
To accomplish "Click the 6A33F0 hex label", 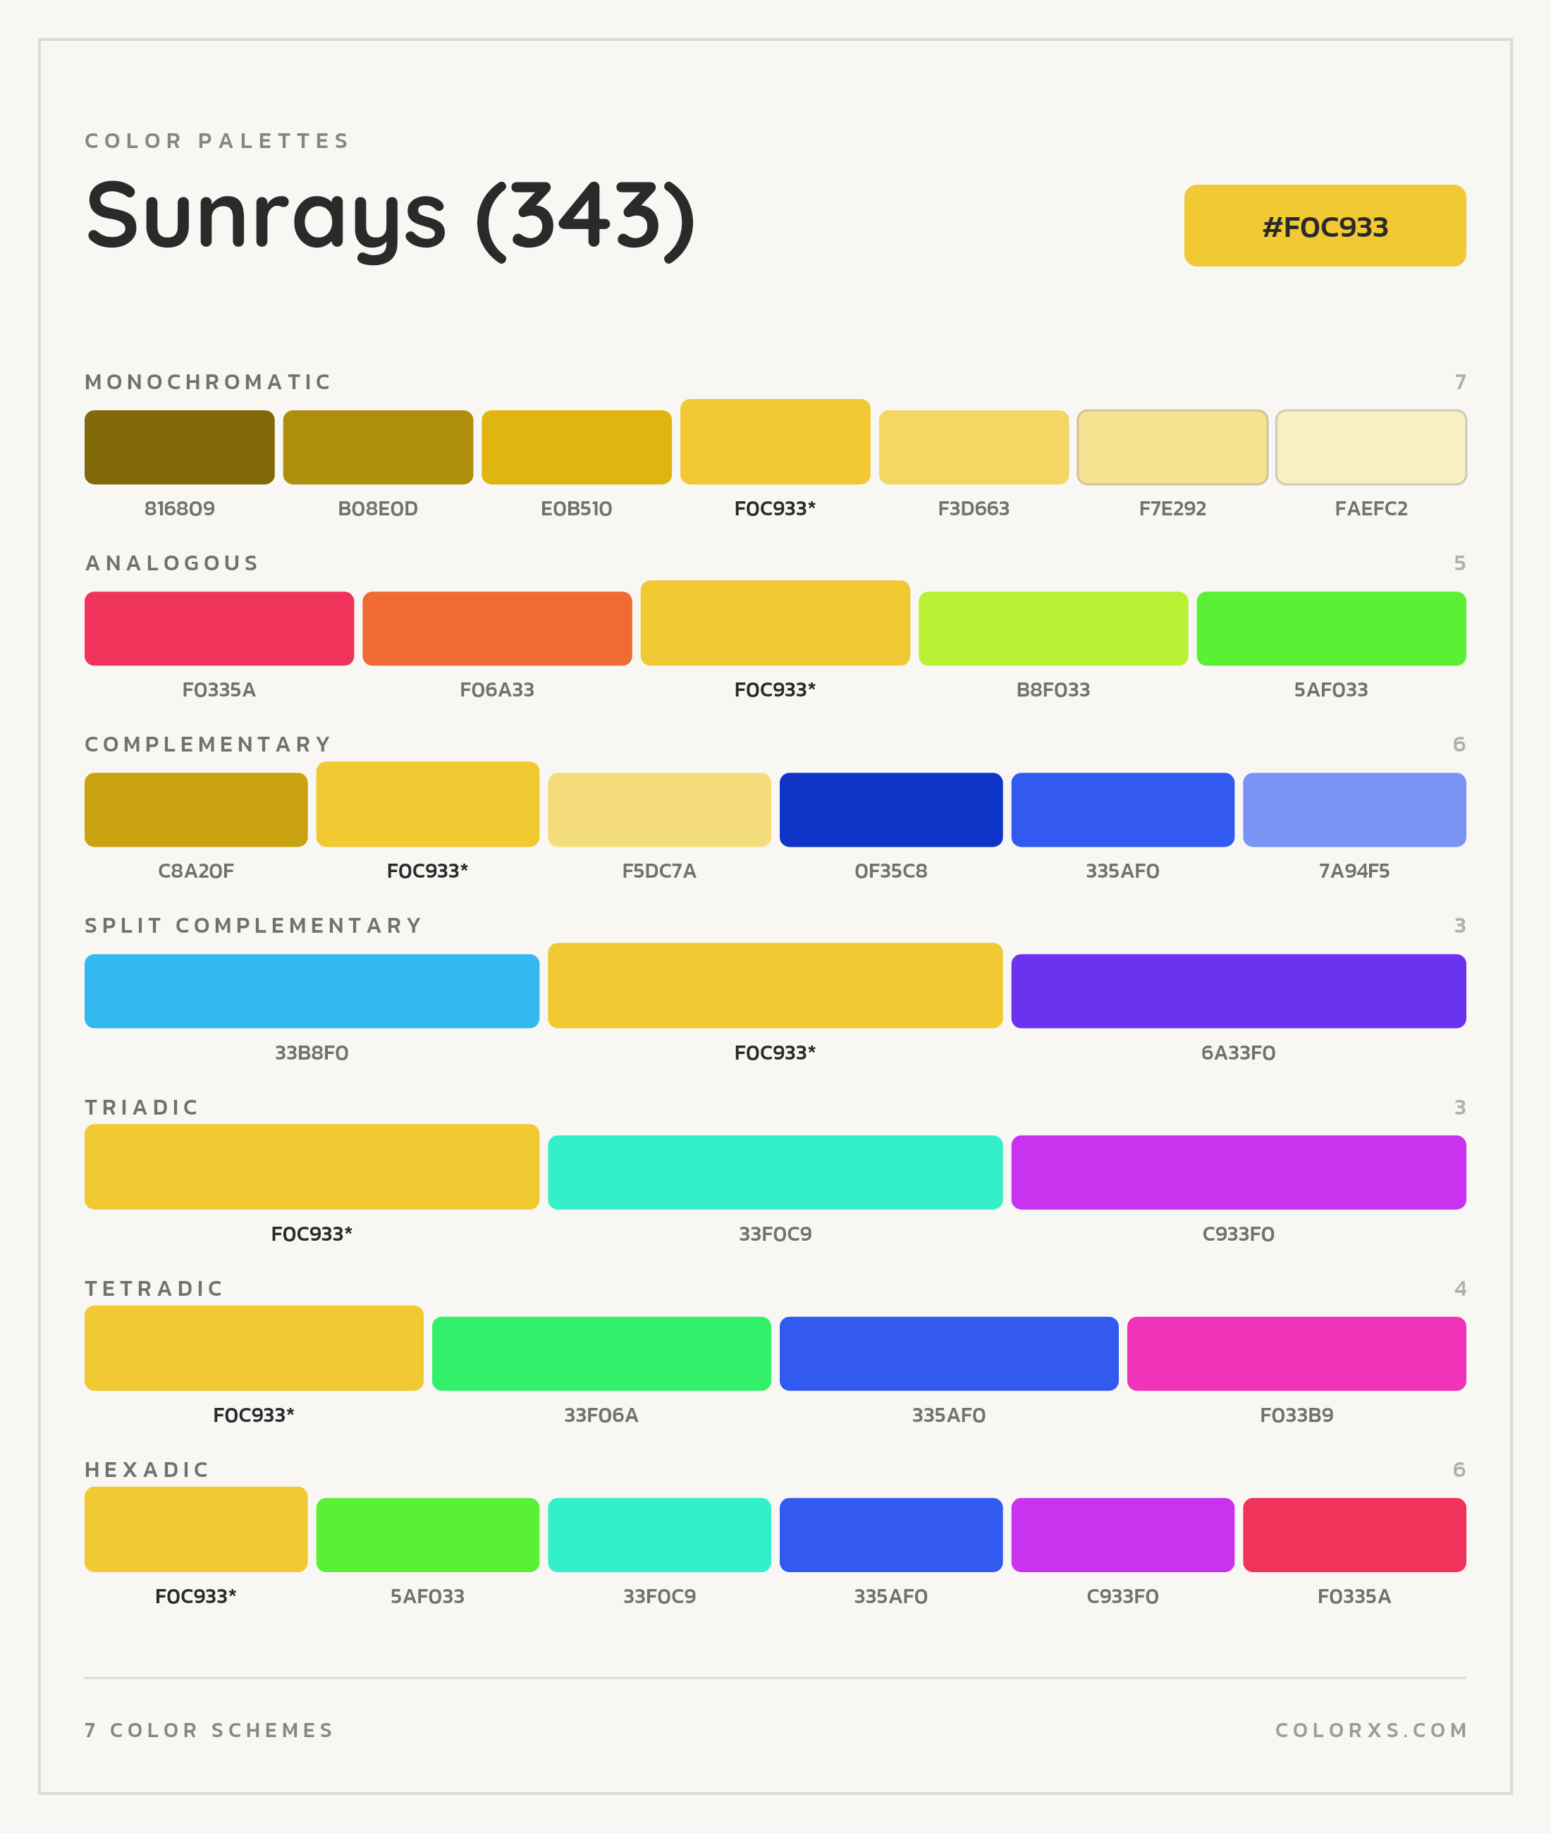I will 1238,1053.
